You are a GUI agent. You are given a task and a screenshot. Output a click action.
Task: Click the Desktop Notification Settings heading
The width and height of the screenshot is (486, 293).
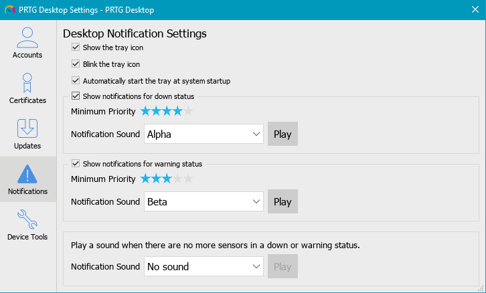click(x=135, y=33)
